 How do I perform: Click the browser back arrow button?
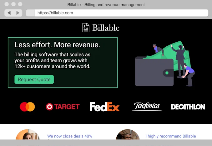[9, 13]
